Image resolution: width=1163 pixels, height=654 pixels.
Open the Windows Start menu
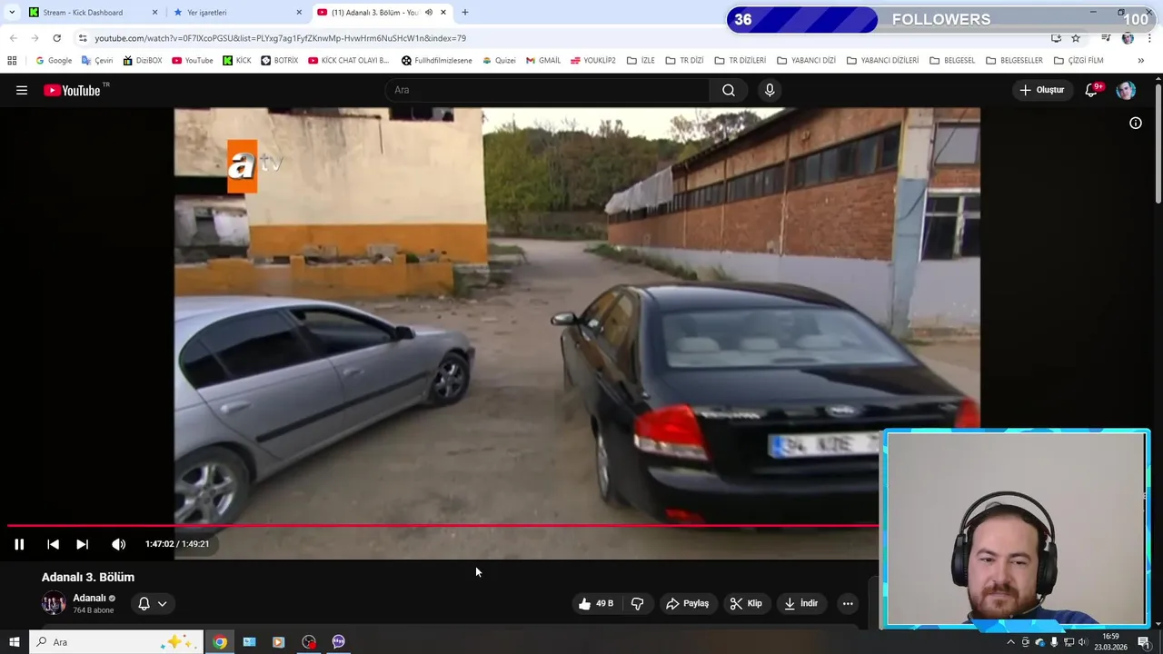[14, 642]
